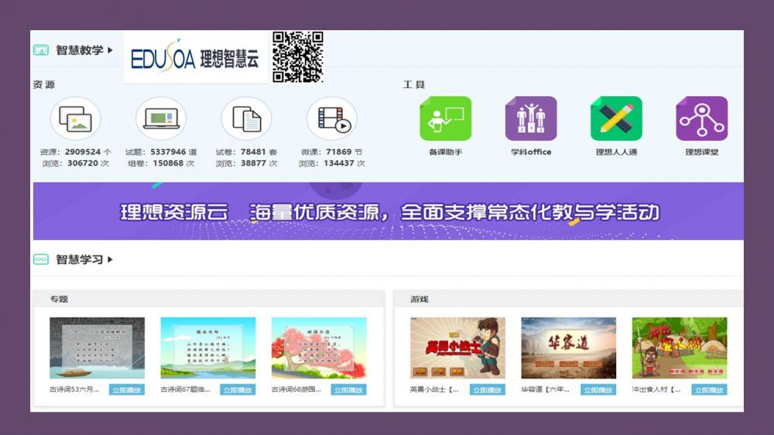Click the 试题 laptop icon
774x435 pixels.
click(x=161, y=119)
